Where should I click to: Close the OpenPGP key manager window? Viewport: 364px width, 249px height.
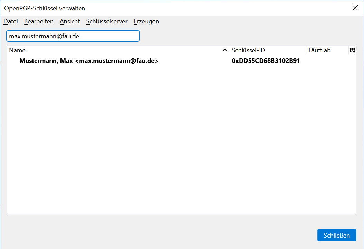coord(355,8)
